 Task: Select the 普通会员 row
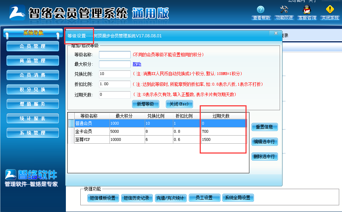pos(157,123)
